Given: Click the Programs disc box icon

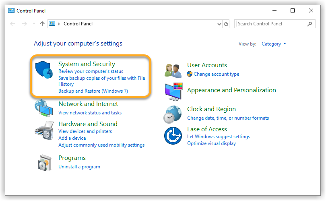Looking at the screenshot, I should [x=44, y=162].
